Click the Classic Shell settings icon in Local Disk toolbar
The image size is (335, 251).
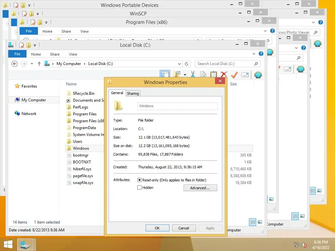pyautogui.click(x=258, y=75)
